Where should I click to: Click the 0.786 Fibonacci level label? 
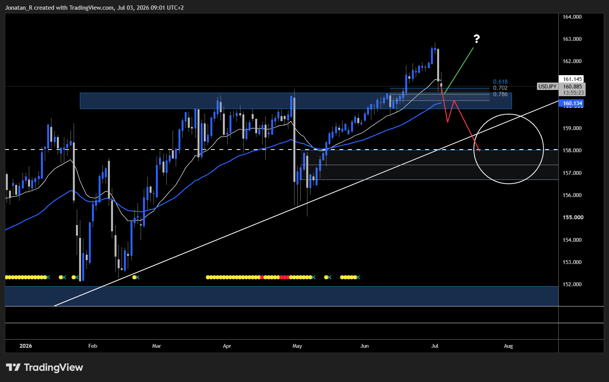click(x=500, y=94)
